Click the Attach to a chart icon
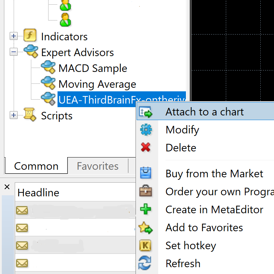This screenshot has width=274, height=274. (146, 112)
